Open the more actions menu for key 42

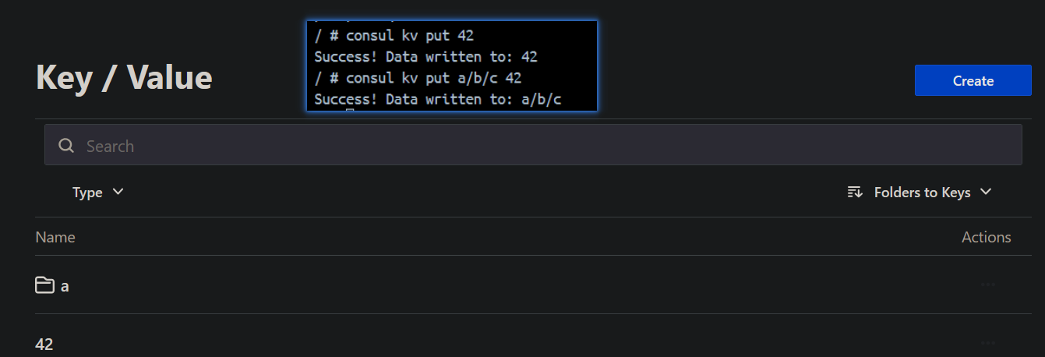(988, 343)
